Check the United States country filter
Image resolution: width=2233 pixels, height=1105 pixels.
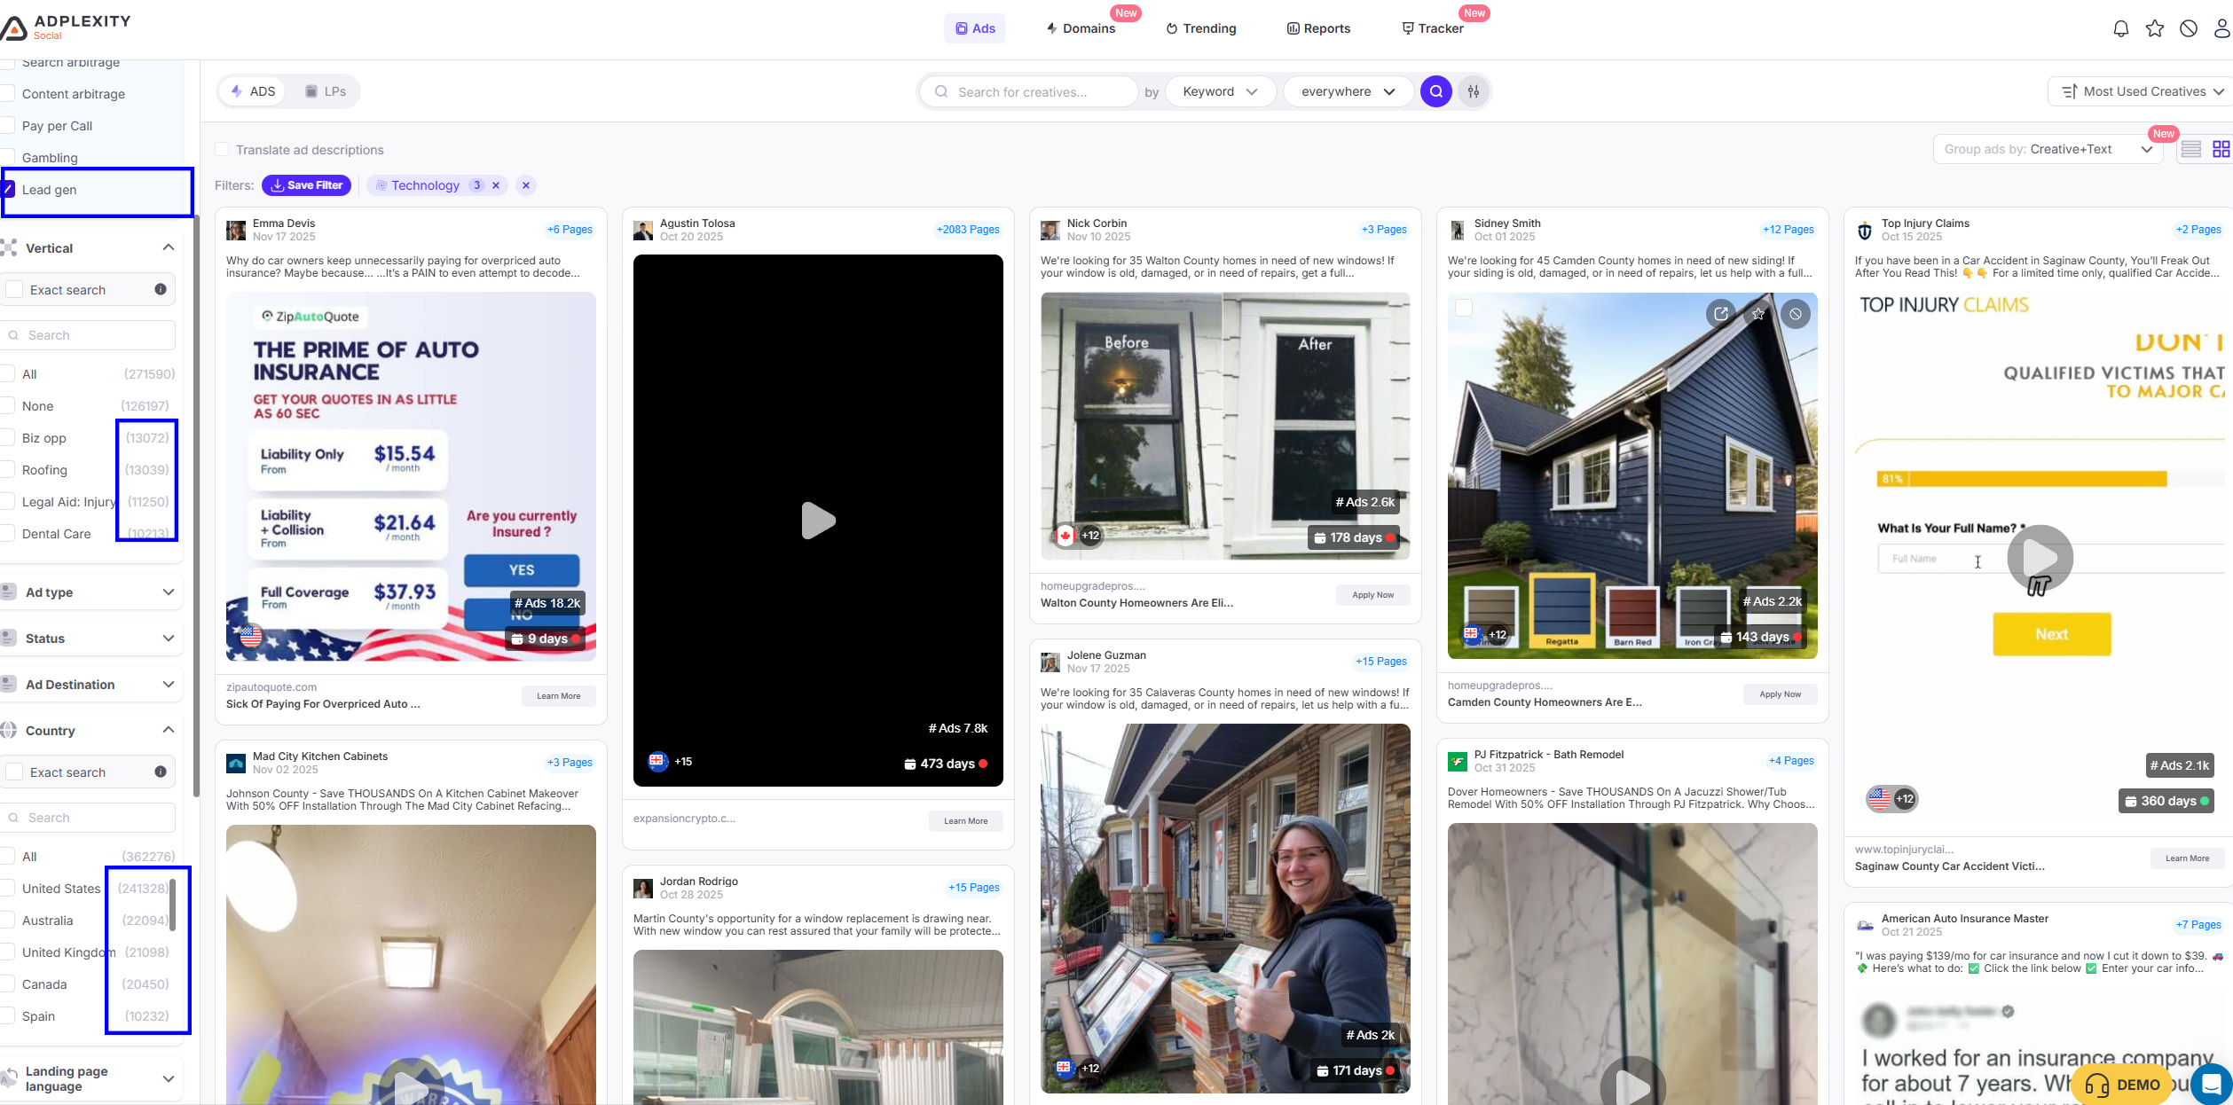[x=9, y=889]
